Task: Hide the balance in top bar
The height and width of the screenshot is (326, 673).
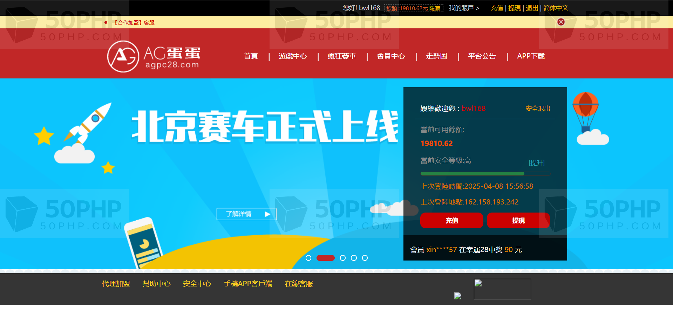Action: click(x=435, y=8)
